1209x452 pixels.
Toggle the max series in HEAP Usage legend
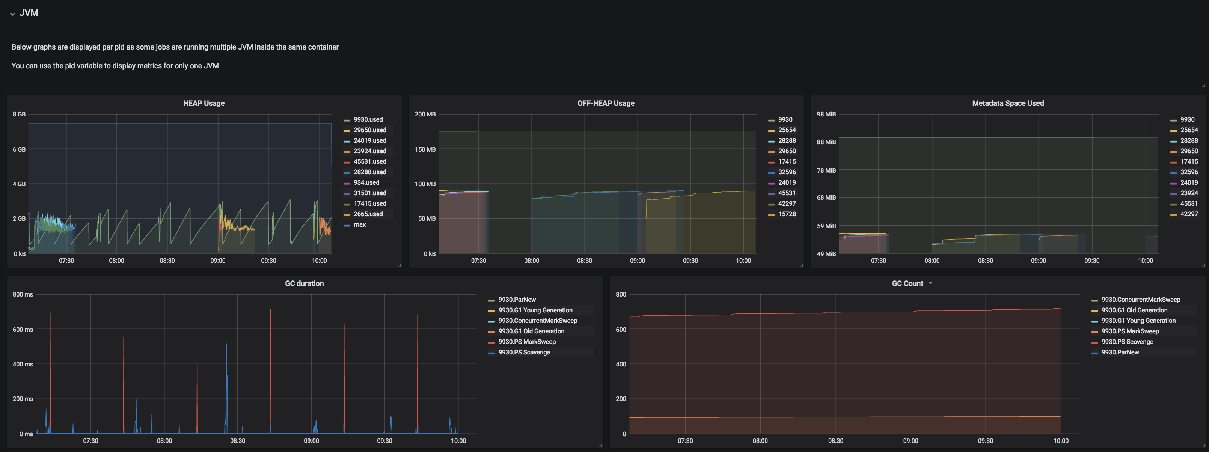(360, 225)
